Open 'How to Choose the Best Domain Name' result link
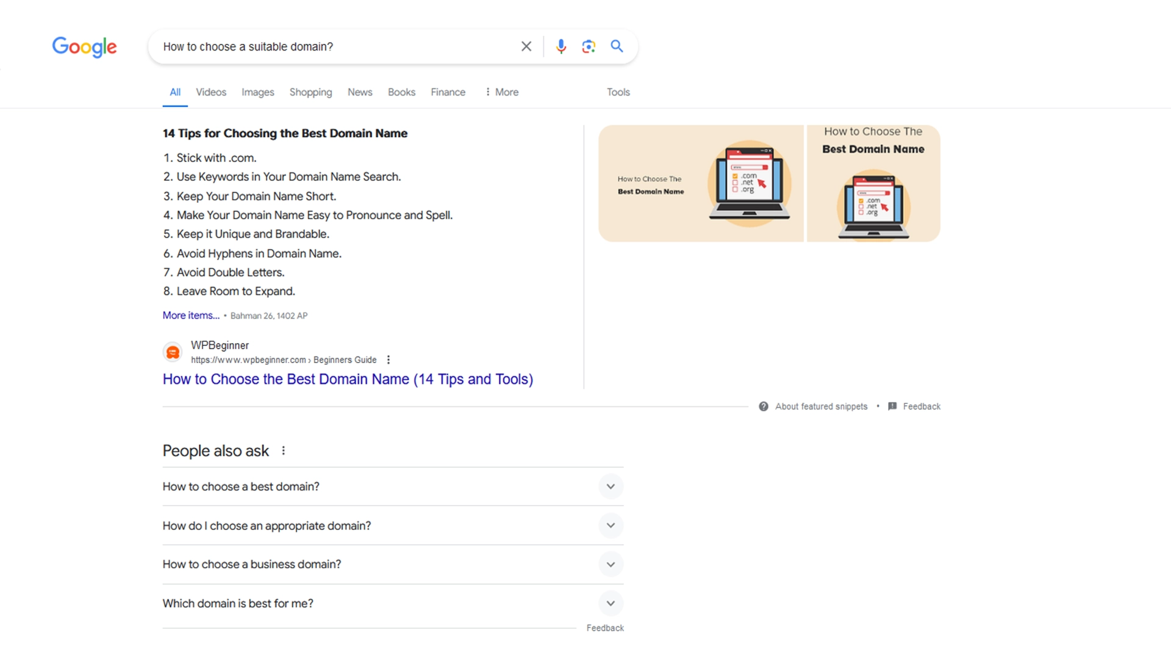Image resolution: width=1171 pixels, height=658 pixels. [x=348, y=380]
